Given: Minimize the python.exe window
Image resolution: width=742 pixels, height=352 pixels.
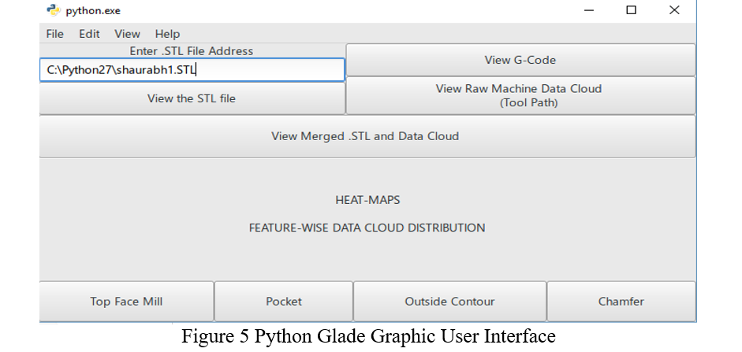Looking at the screenshot, I should coord(591,10).
